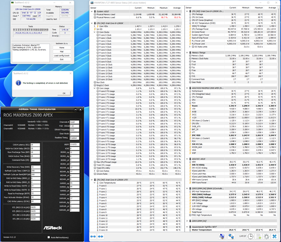Click the Four Activate Window (tFAW) field
Viewport: 281px width, 242px height.
tap(36, 197)
